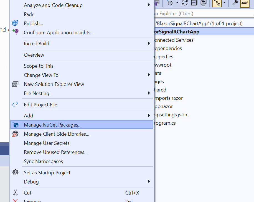
Task: Click the Show All Files toolbar icon
Action: tap(204, 3)
